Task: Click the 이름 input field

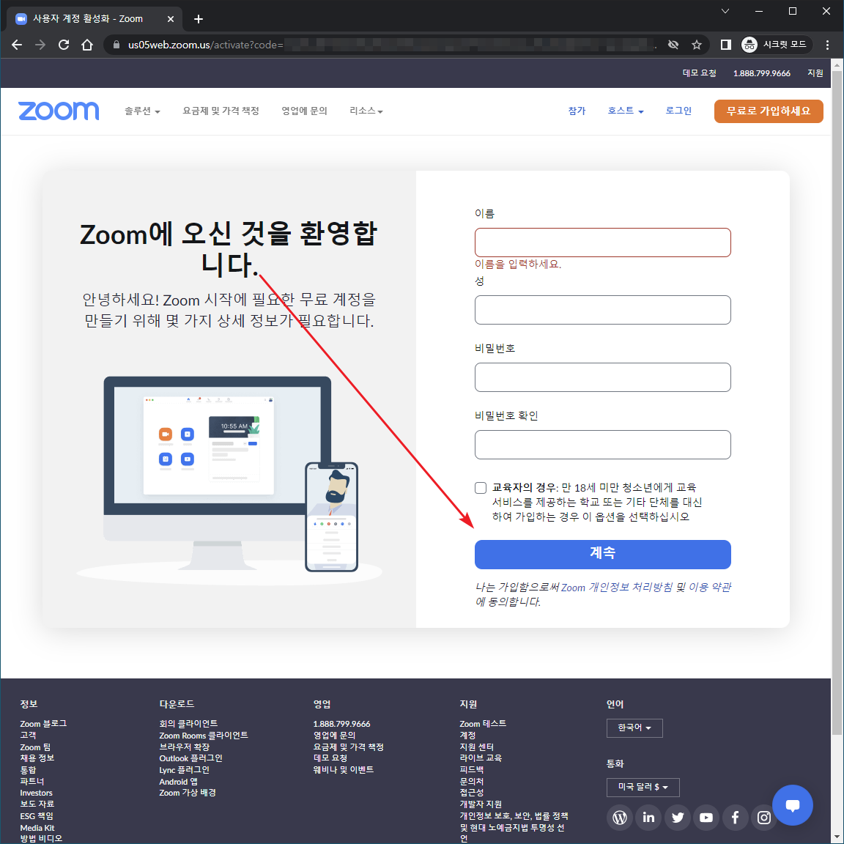Action: [602, 243]
